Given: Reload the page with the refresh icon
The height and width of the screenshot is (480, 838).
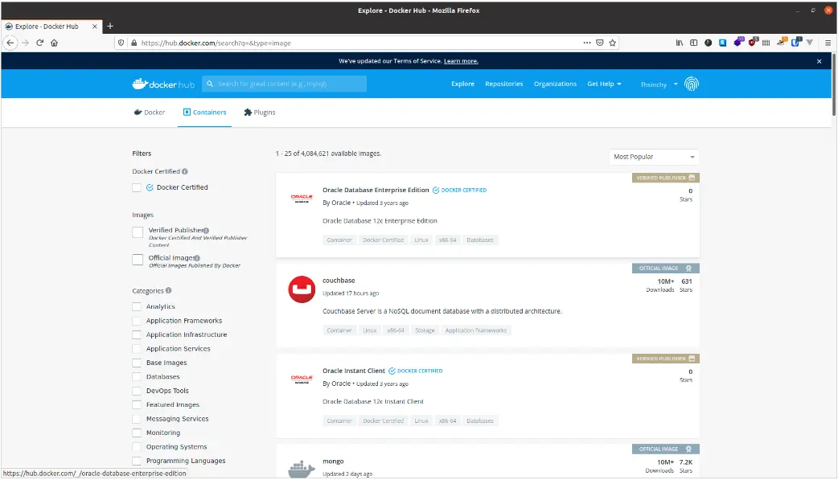Looking at the screenshot, I should 39,43.
